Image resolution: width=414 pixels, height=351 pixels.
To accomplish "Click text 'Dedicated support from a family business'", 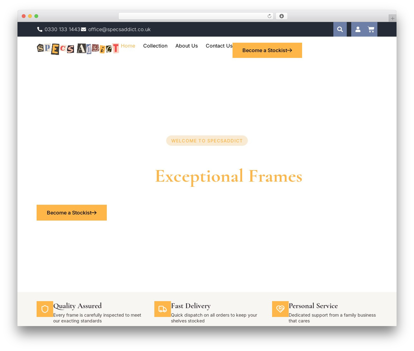I will (x=332, y=315).
